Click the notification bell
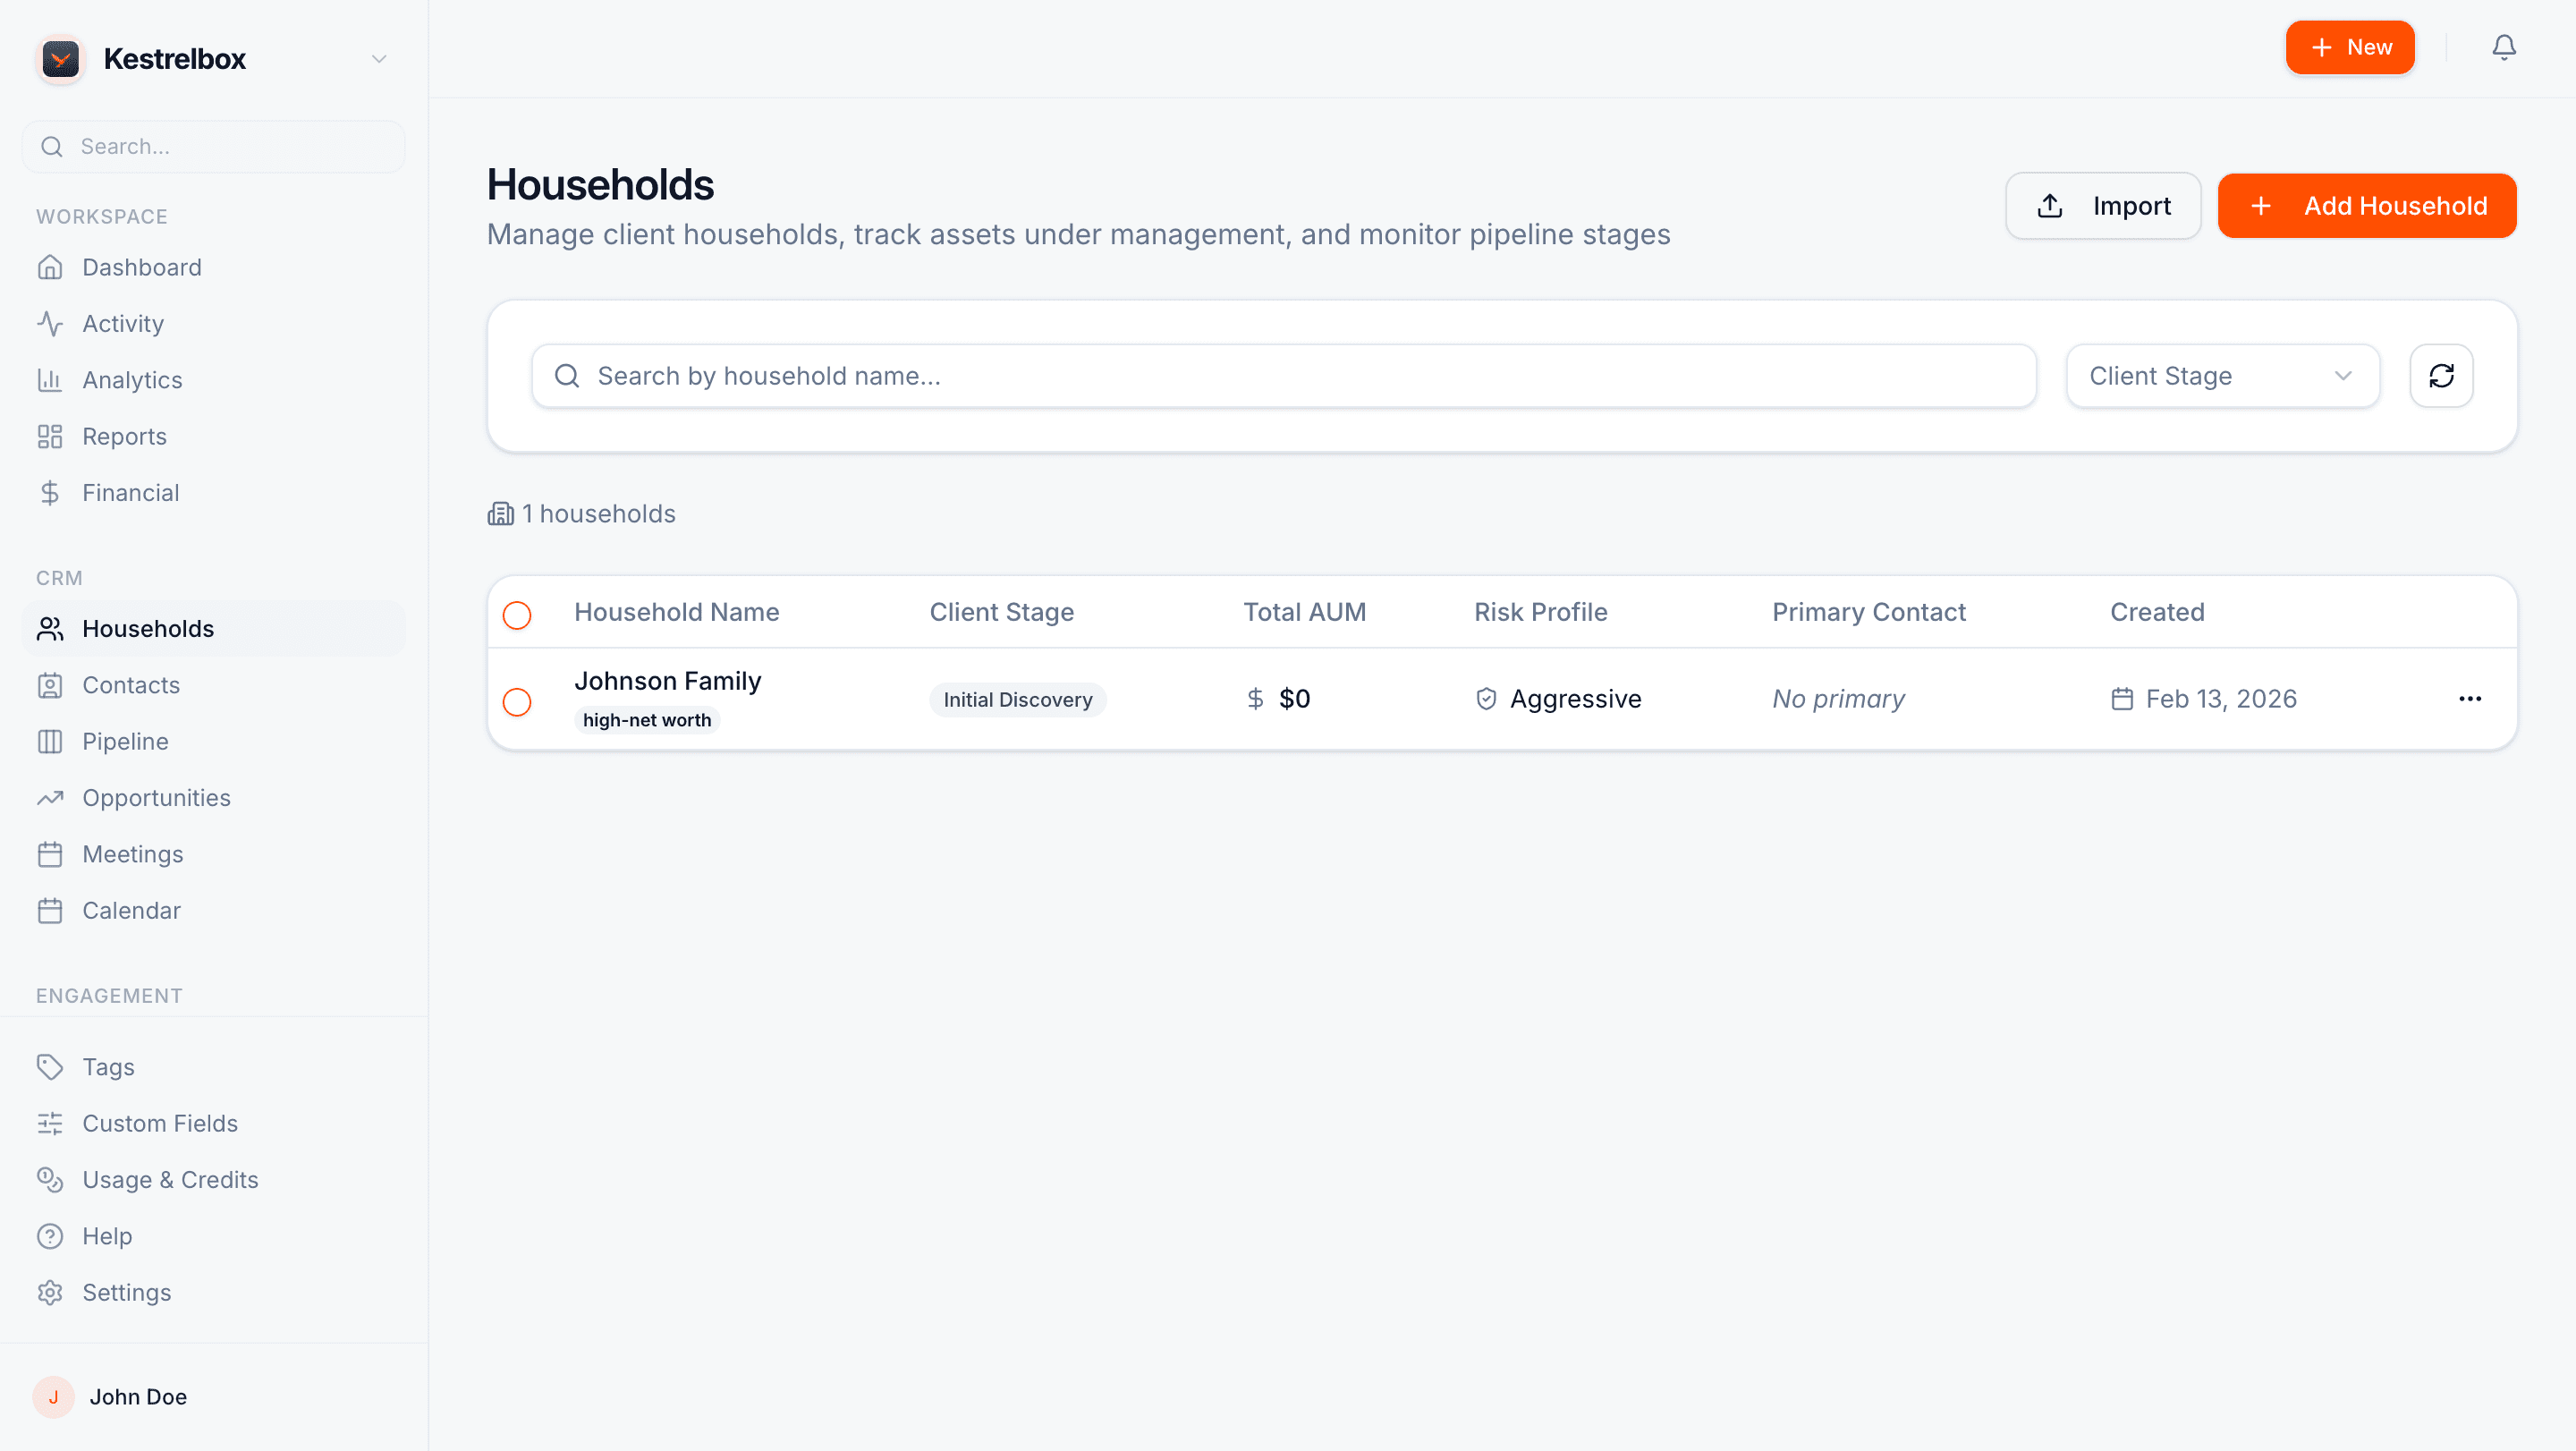The height and width of the screenshot is (1451, 2576). [2503, 47]
